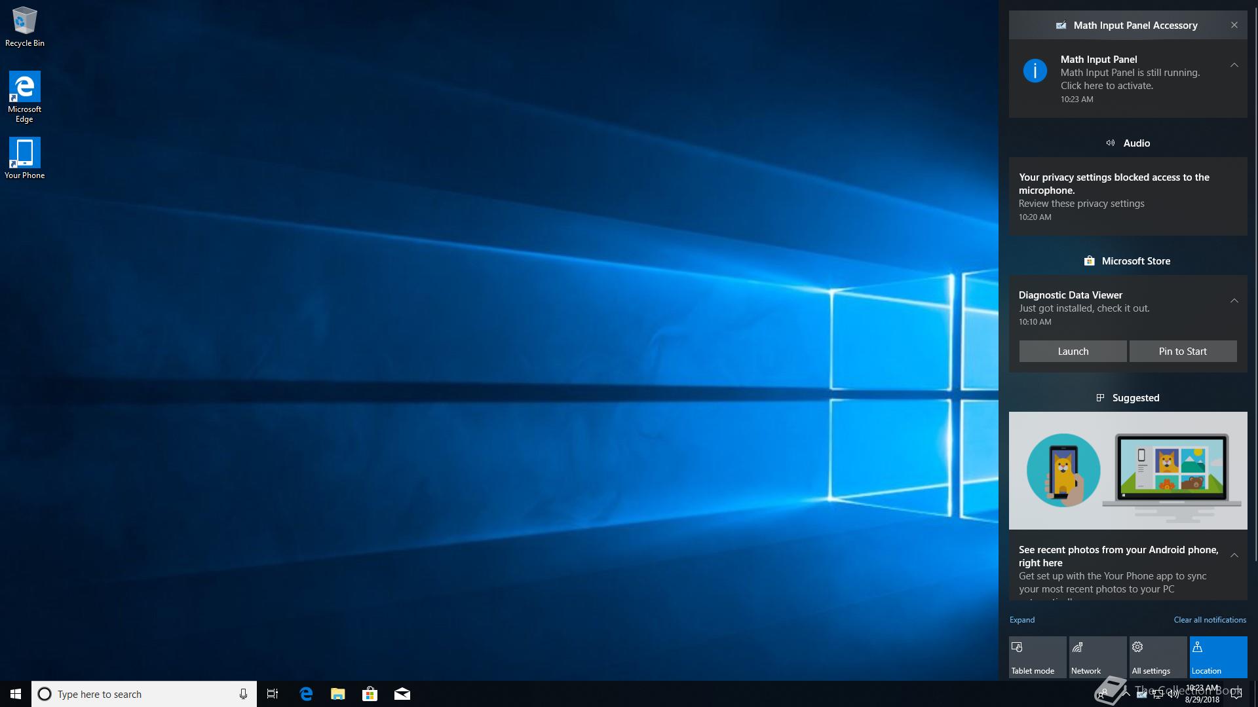
Task: Click the Math Input Panel tray icon
Action: pyautogui.click(x=1141, y=694)
